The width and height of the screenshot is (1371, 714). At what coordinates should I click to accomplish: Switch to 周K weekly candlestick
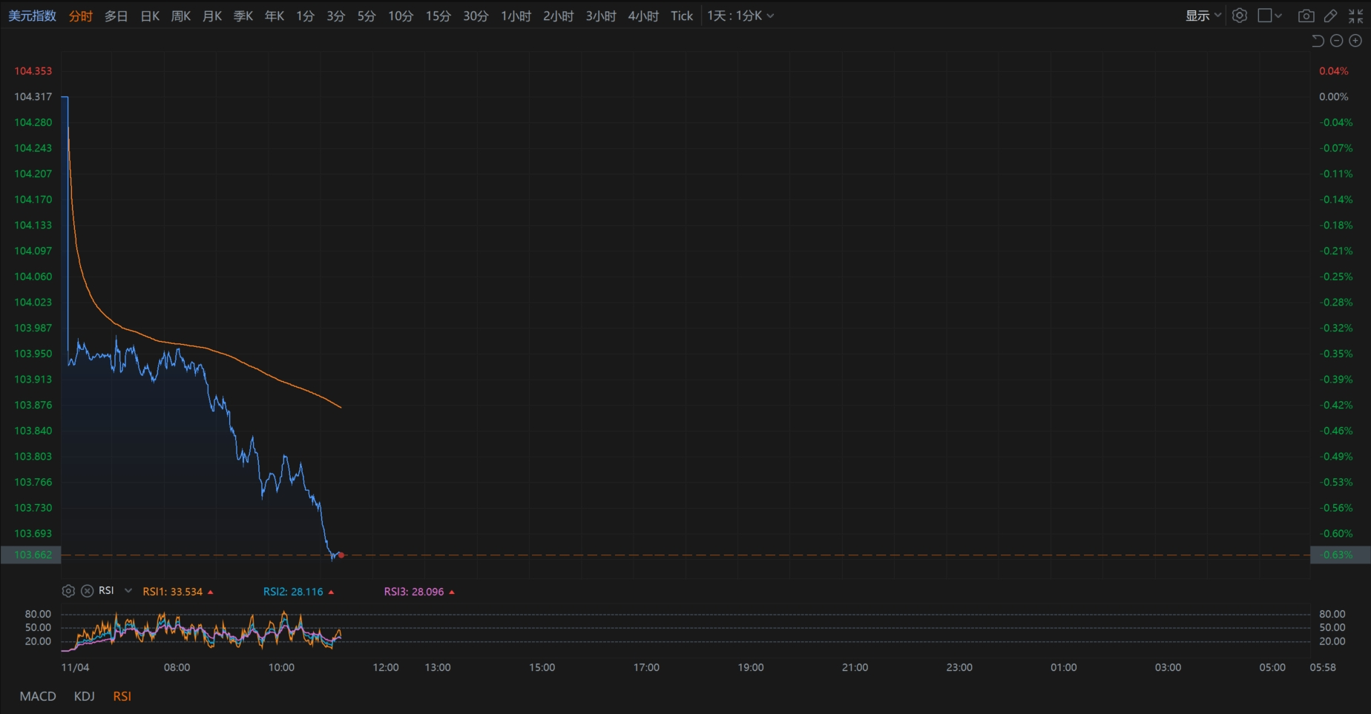click(181, 16)
